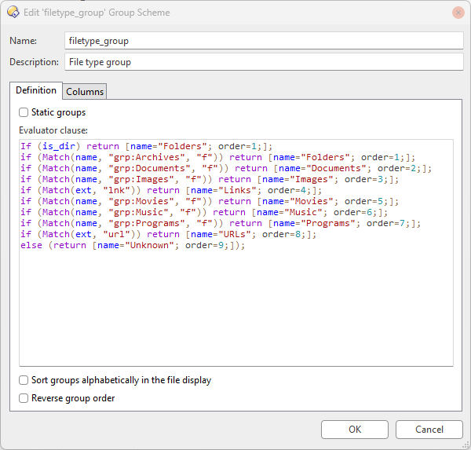This screenshot has height=450, width=471.
Task: Confirm changes with the OK button
Action: tap(355, 430)
